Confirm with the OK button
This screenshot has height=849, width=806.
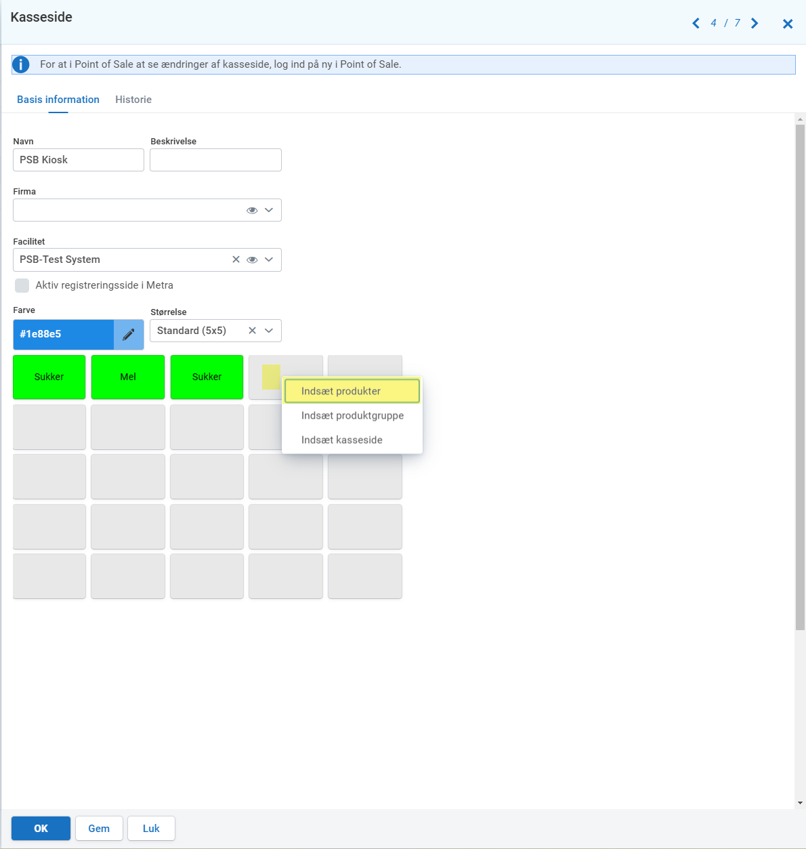(x=41, y=829)
